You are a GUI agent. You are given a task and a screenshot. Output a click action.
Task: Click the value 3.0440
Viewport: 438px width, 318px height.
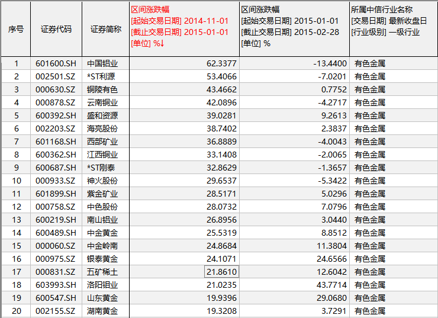(x=334, y=220)
